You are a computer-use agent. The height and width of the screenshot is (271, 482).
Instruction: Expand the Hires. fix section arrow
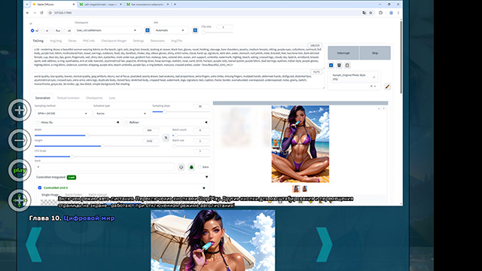pyautogui.click(x=117, y=123)
